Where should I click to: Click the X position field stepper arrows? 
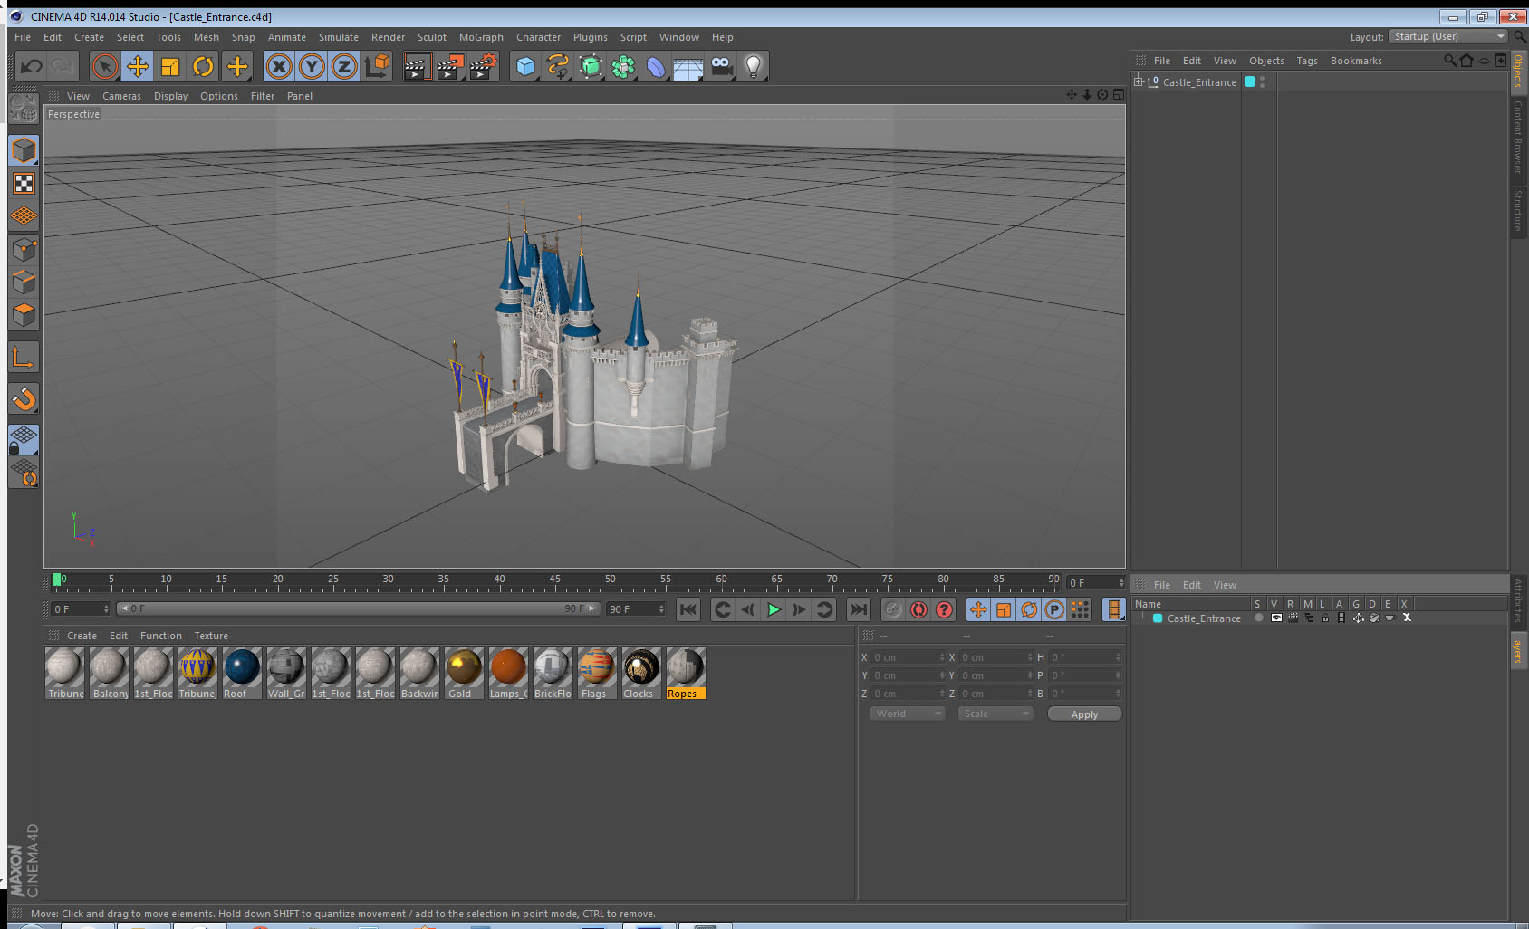tap(942, 657)
